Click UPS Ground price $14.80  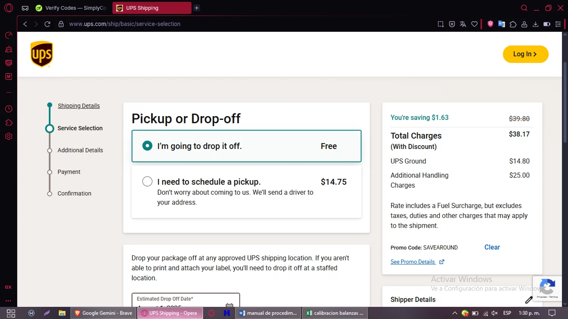(x=519, y=161)
